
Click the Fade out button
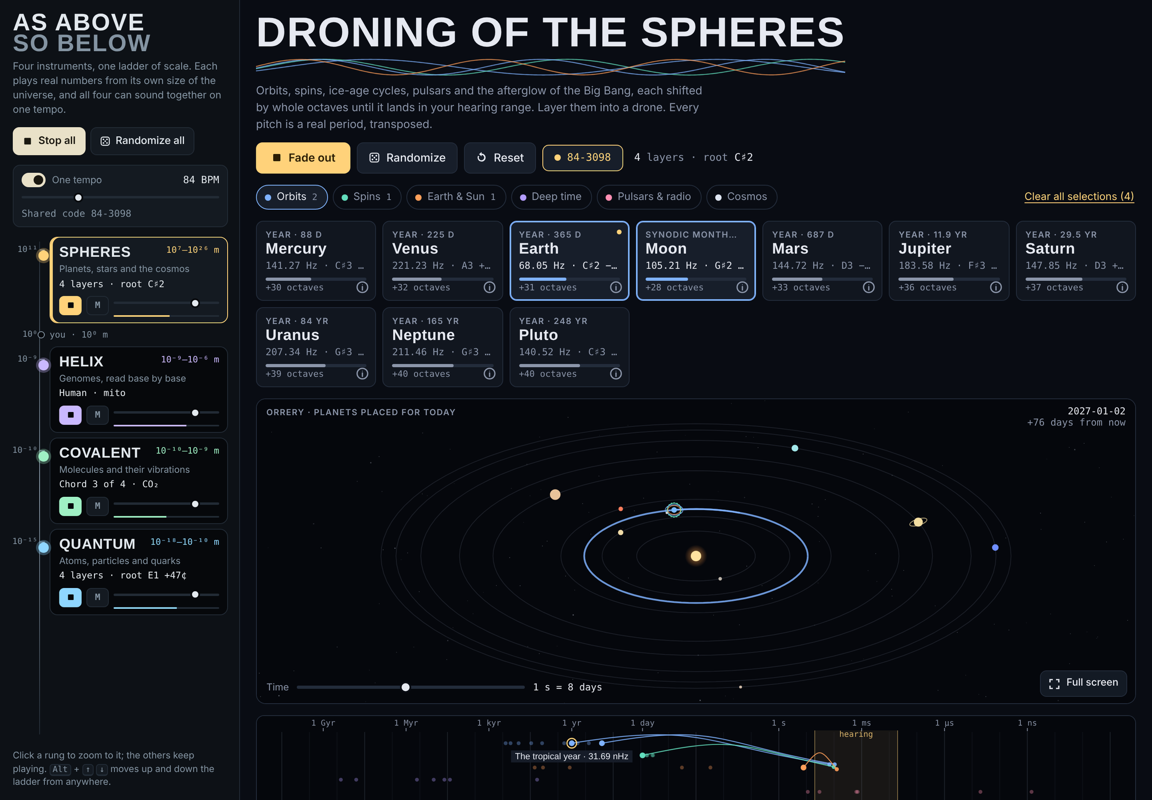click(x=303, y=158)
